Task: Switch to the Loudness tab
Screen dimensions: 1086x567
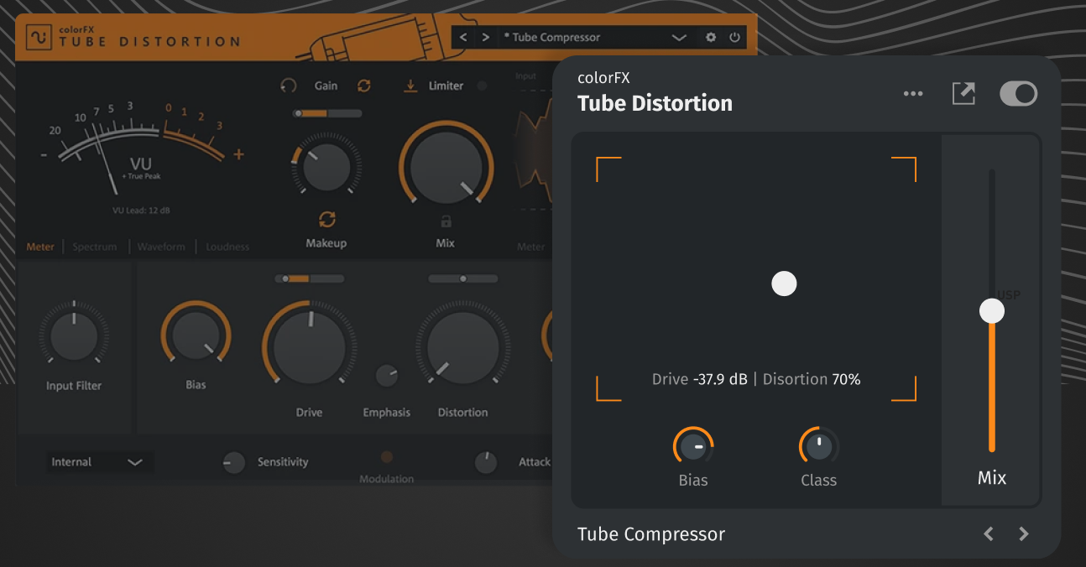Action: point(227,247)
